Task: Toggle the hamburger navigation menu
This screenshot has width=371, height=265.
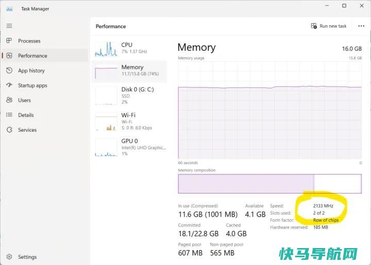Action: point(9,26)
